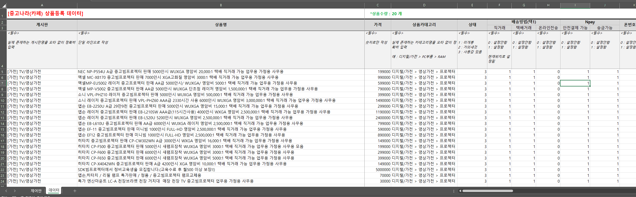636x197 pixels.
Task: Switch to the 제어판 sheet tab
Action: click(x=36, y=191)
